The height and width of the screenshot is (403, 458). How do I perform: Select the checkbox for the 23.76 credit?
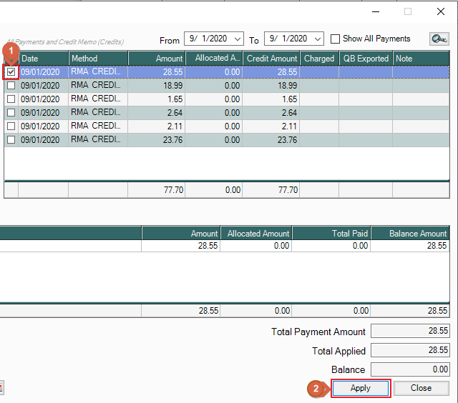point(11,140)
